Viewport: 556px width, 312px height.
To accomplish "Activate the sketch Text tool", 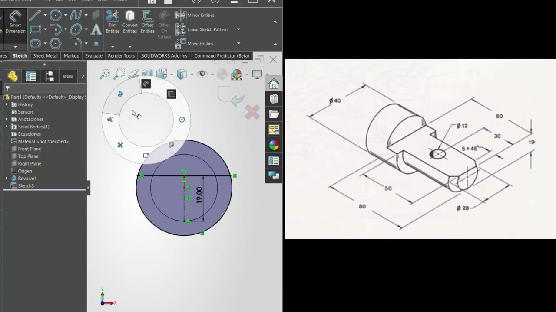I will pyautogui.click(x=96, y=29).
